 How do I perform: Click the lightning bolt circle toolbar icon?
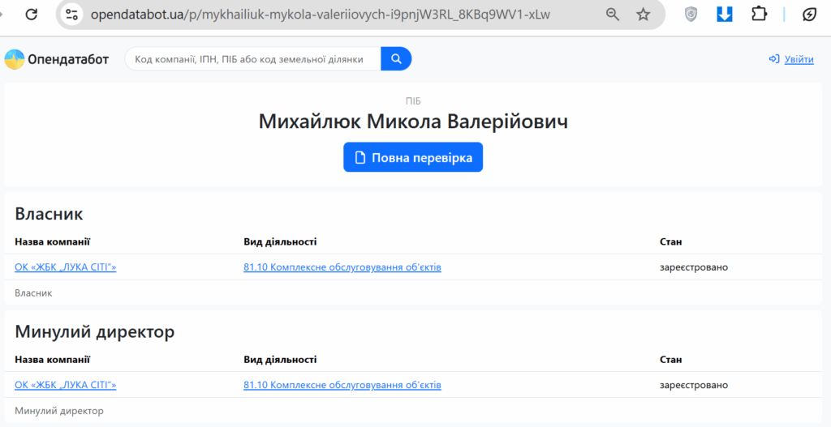[809, 15]
